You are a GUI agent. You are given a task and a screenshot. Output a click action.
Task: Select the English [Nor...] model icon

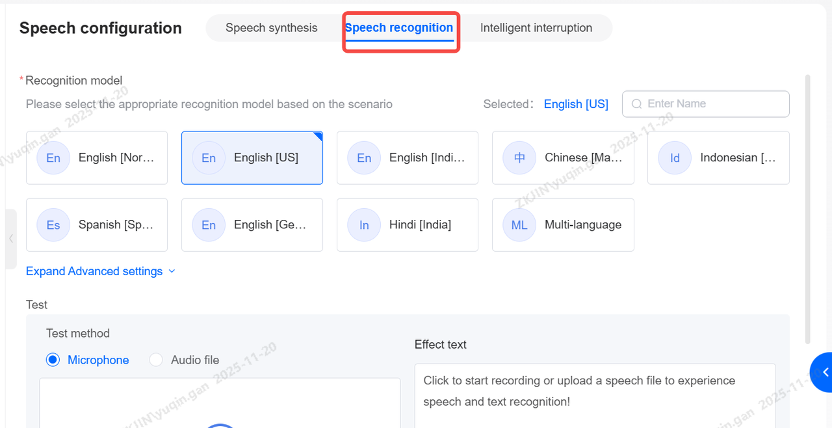pyautogui.click(x=53, y=158)
